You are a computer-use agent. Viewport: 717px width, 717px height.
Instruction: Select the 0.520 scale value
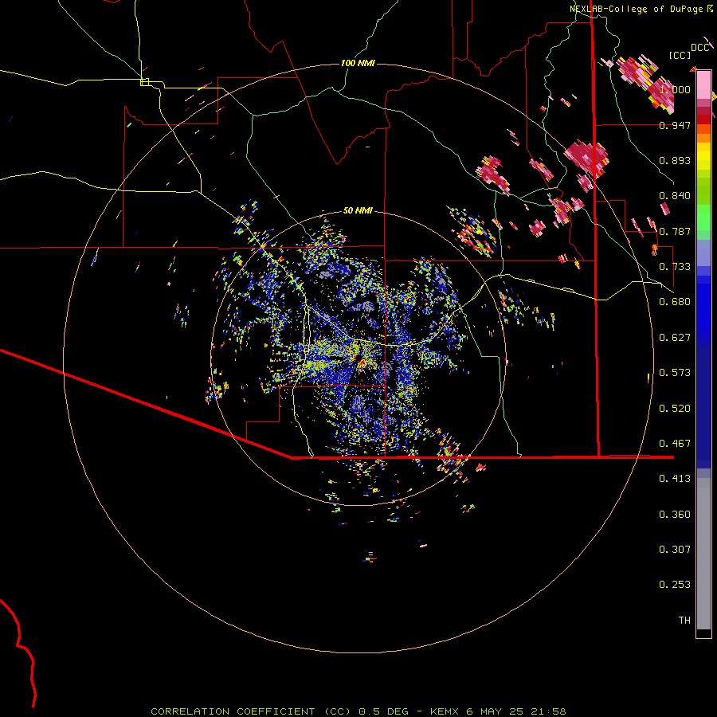pyautogui.click(x=675, y=409)
